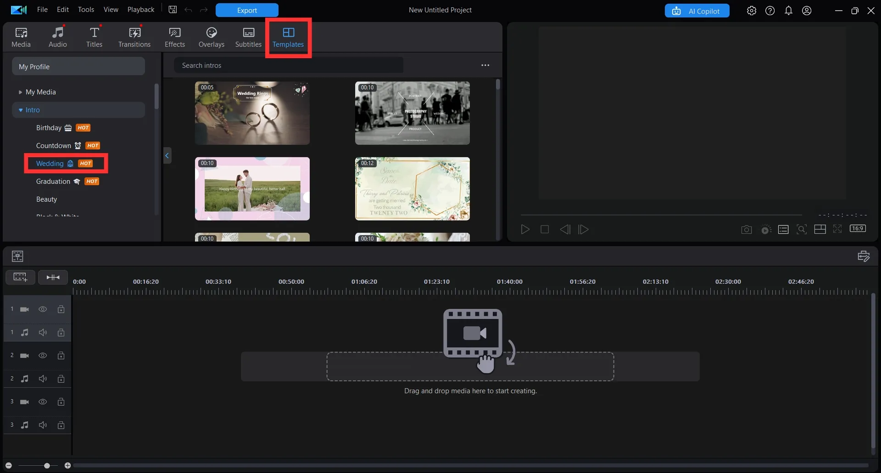
Task: Launch AI Copilot
Action: pos(697,11)
